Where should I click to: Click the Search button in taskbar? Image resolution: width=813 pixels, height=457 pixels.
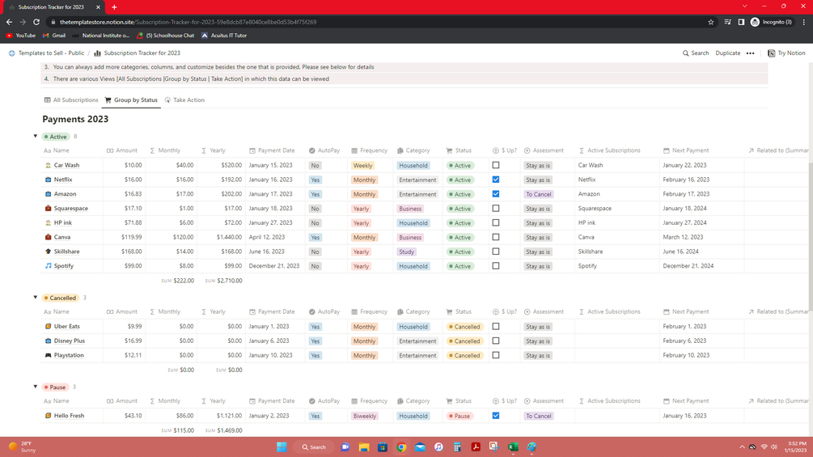pos(314,447)
